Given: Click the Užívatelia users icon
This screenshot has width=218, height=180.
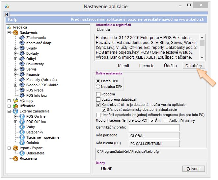Looking at the screenshot, I should pyautogui.click(x=15, y=106).
